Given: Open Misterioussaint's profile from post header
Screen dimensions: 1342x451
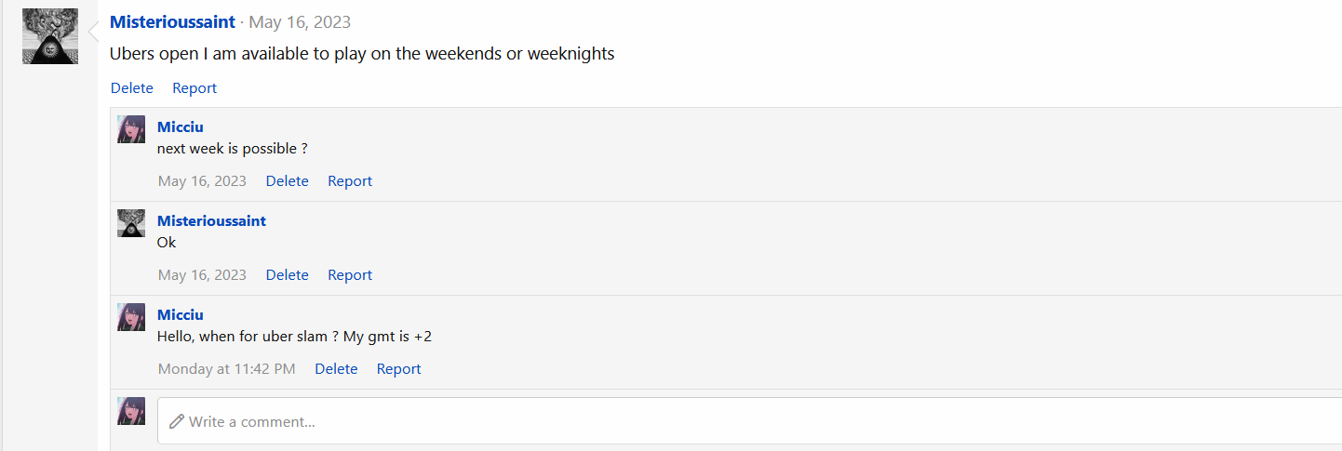Looking at the screenshot, I should coord(172,21).
